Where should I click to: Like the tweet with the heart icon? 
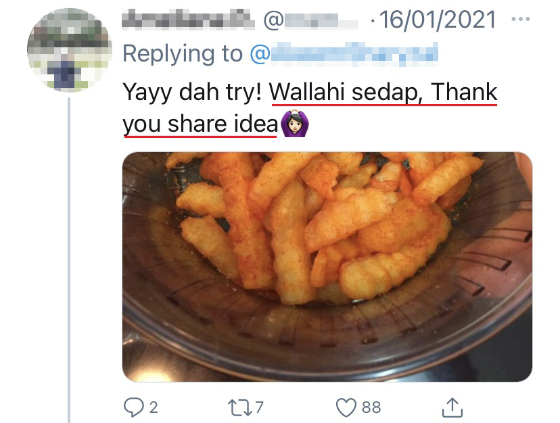point(346,407)
